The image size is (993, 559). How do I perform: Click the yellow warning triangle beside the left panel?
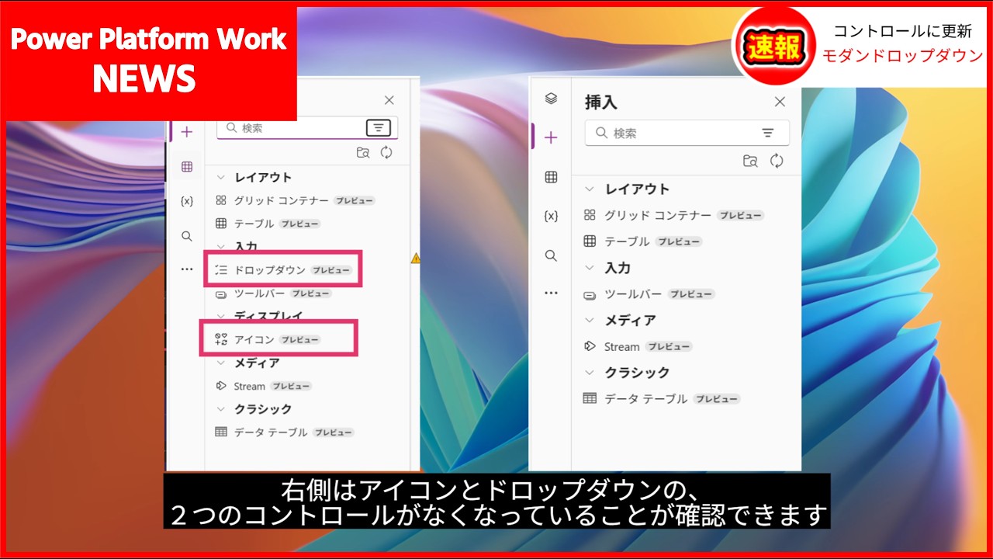pos(416,258)
